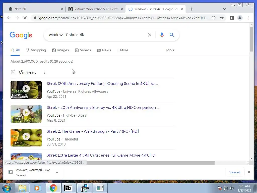Open Shrek Extra Large 4K All Cutscenes link

tap(101, 155)
